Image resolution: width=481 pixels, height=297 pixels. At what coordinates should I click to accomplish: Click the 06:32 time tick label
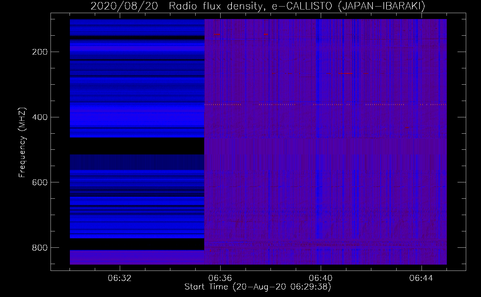point(120,278)
